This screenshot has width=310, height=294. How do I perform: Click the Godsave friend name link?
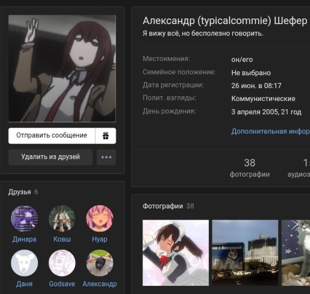point(62,284)
